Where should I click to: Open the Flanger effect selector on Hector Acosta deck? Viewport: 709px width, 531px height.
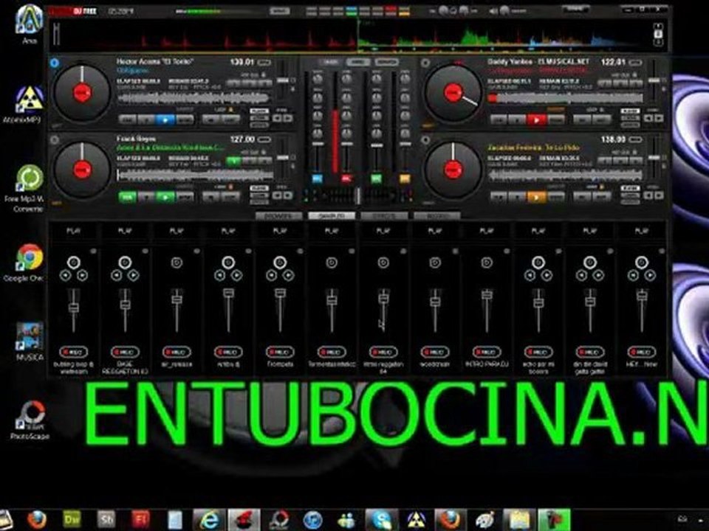click(x=259, y=111)
